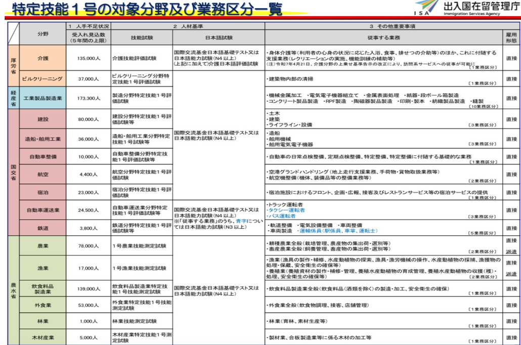The image size is (521, 345).
Task: Click the その他重要事項 group header
Action: click(x=392, y=26)
